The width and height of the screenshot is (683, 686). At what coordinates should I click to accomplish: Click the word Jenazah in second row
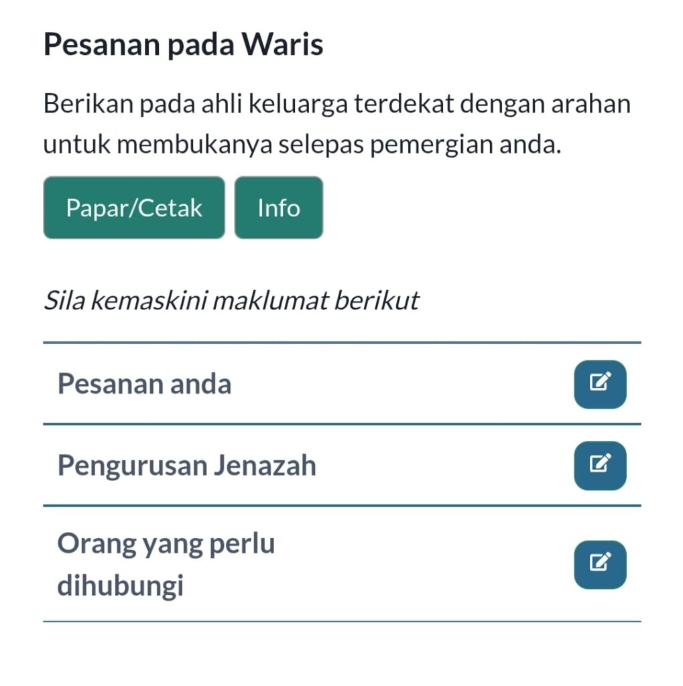click(x=265, y=465)
